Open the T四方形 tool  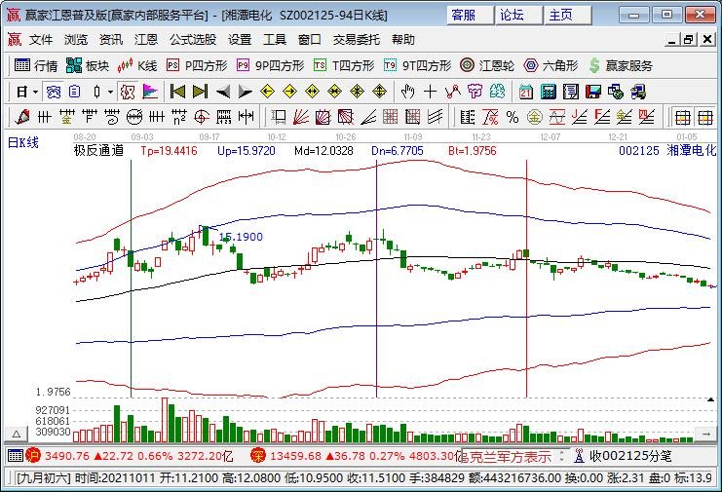[x=344, y=65]
